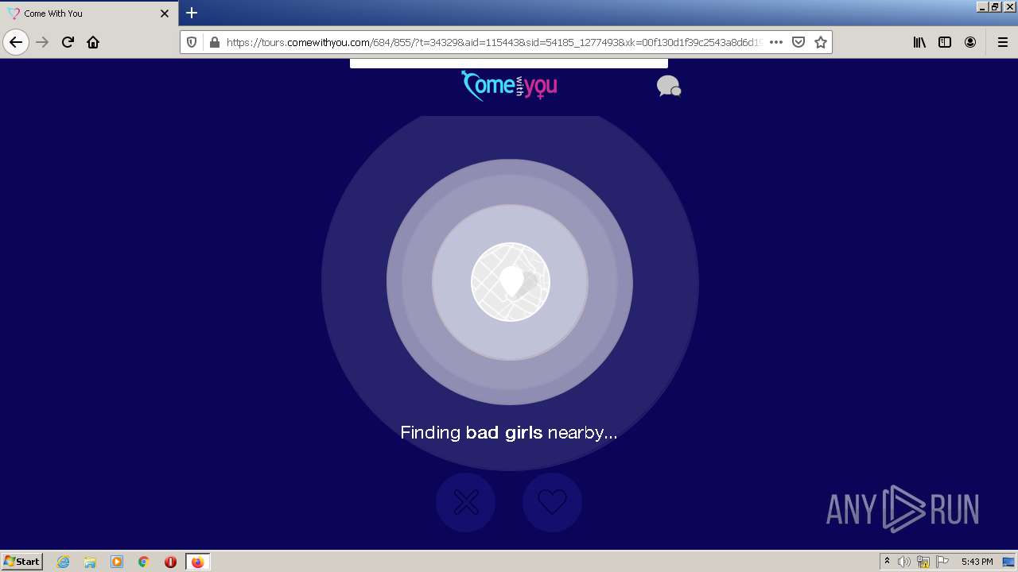Click the Show Desktop tray button
1018x572 pixels.
[1008, 562]
